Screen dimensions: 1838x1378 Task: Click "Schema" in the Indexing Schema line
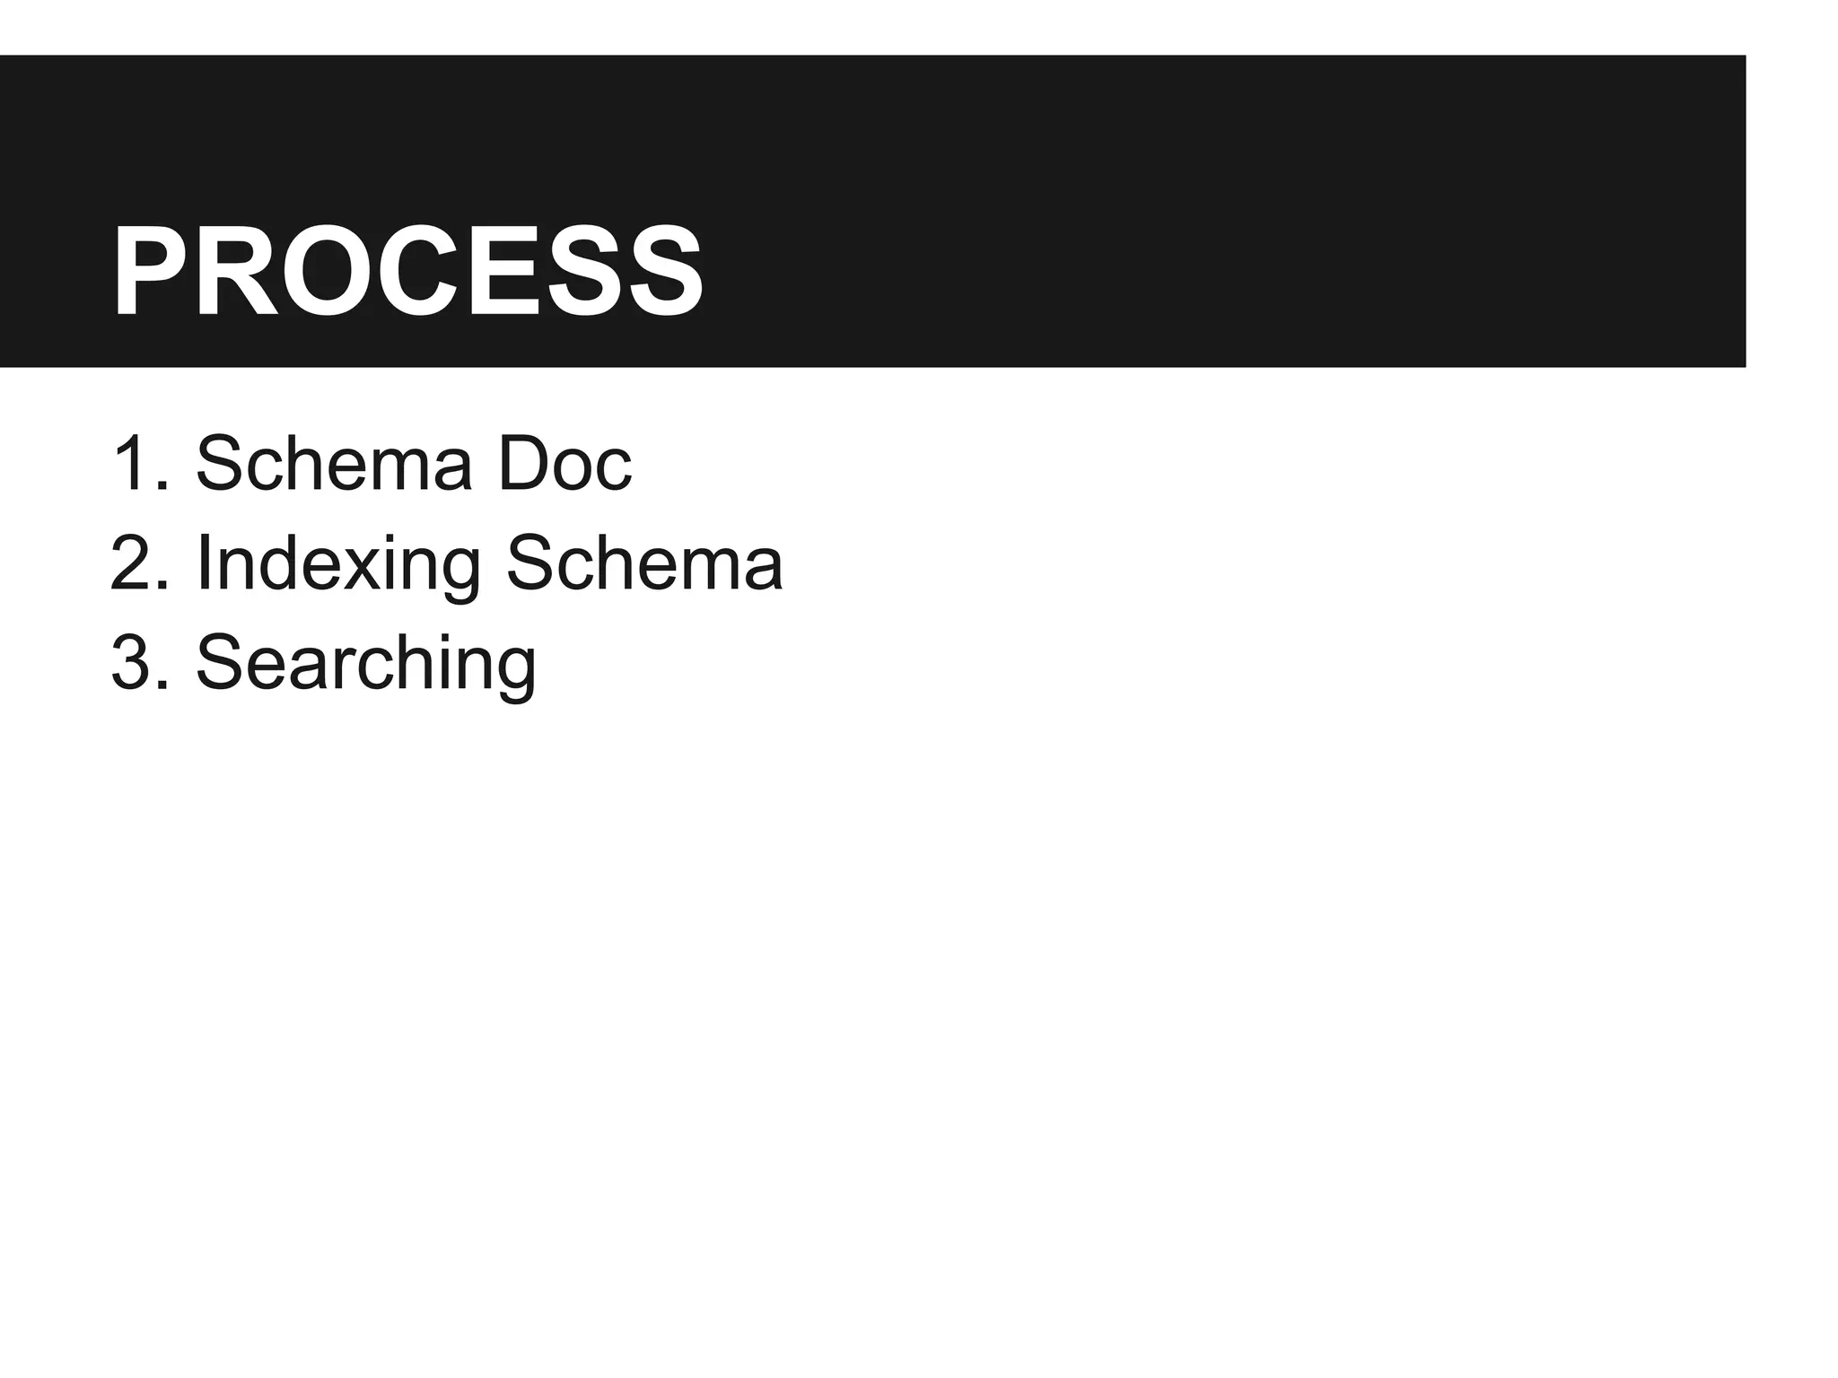[644, 563]
